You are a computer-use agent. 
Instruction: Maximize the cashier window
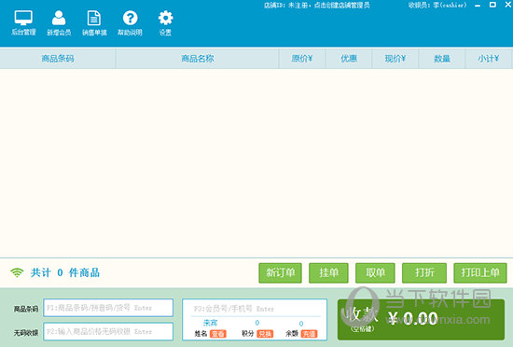[x=492, y=5]
